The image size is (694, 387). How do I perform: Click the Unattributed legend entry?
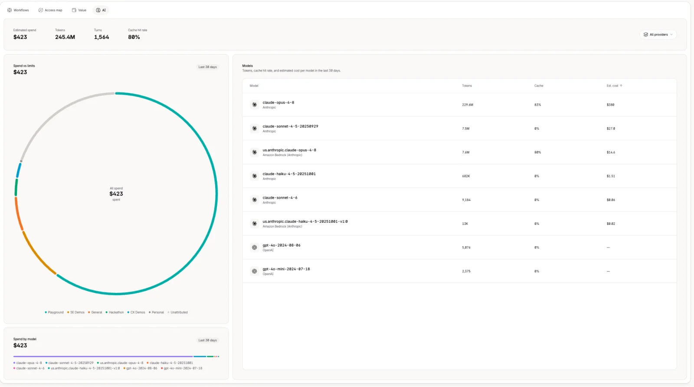tap(177, 312)
